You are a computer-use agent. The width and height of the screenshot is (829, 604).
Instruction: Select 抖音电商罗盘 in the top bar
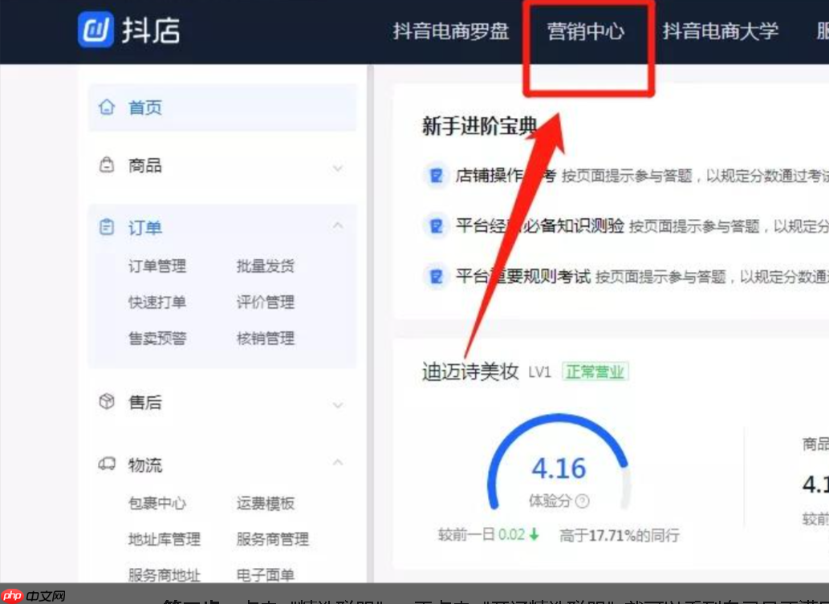(449, 30)
